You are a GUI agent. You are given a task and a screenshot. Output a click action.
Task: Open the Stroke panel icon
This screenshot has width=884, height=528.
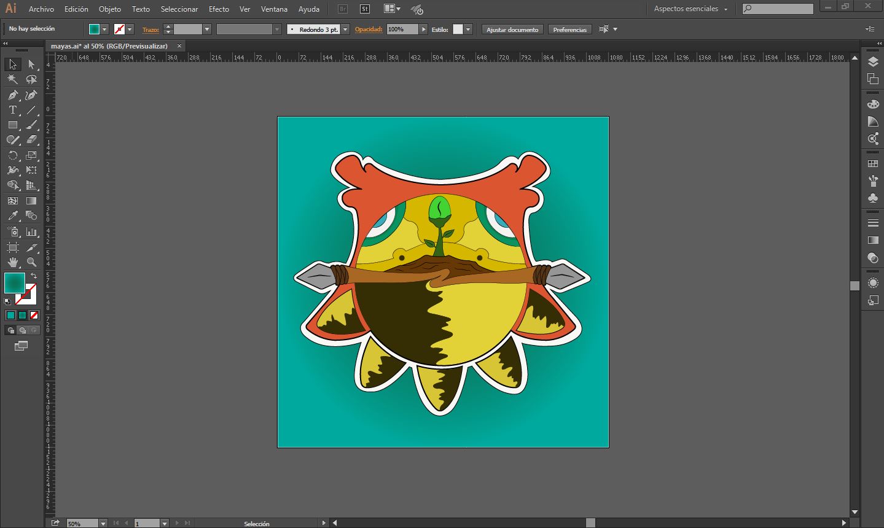click(x=873, y=223)
